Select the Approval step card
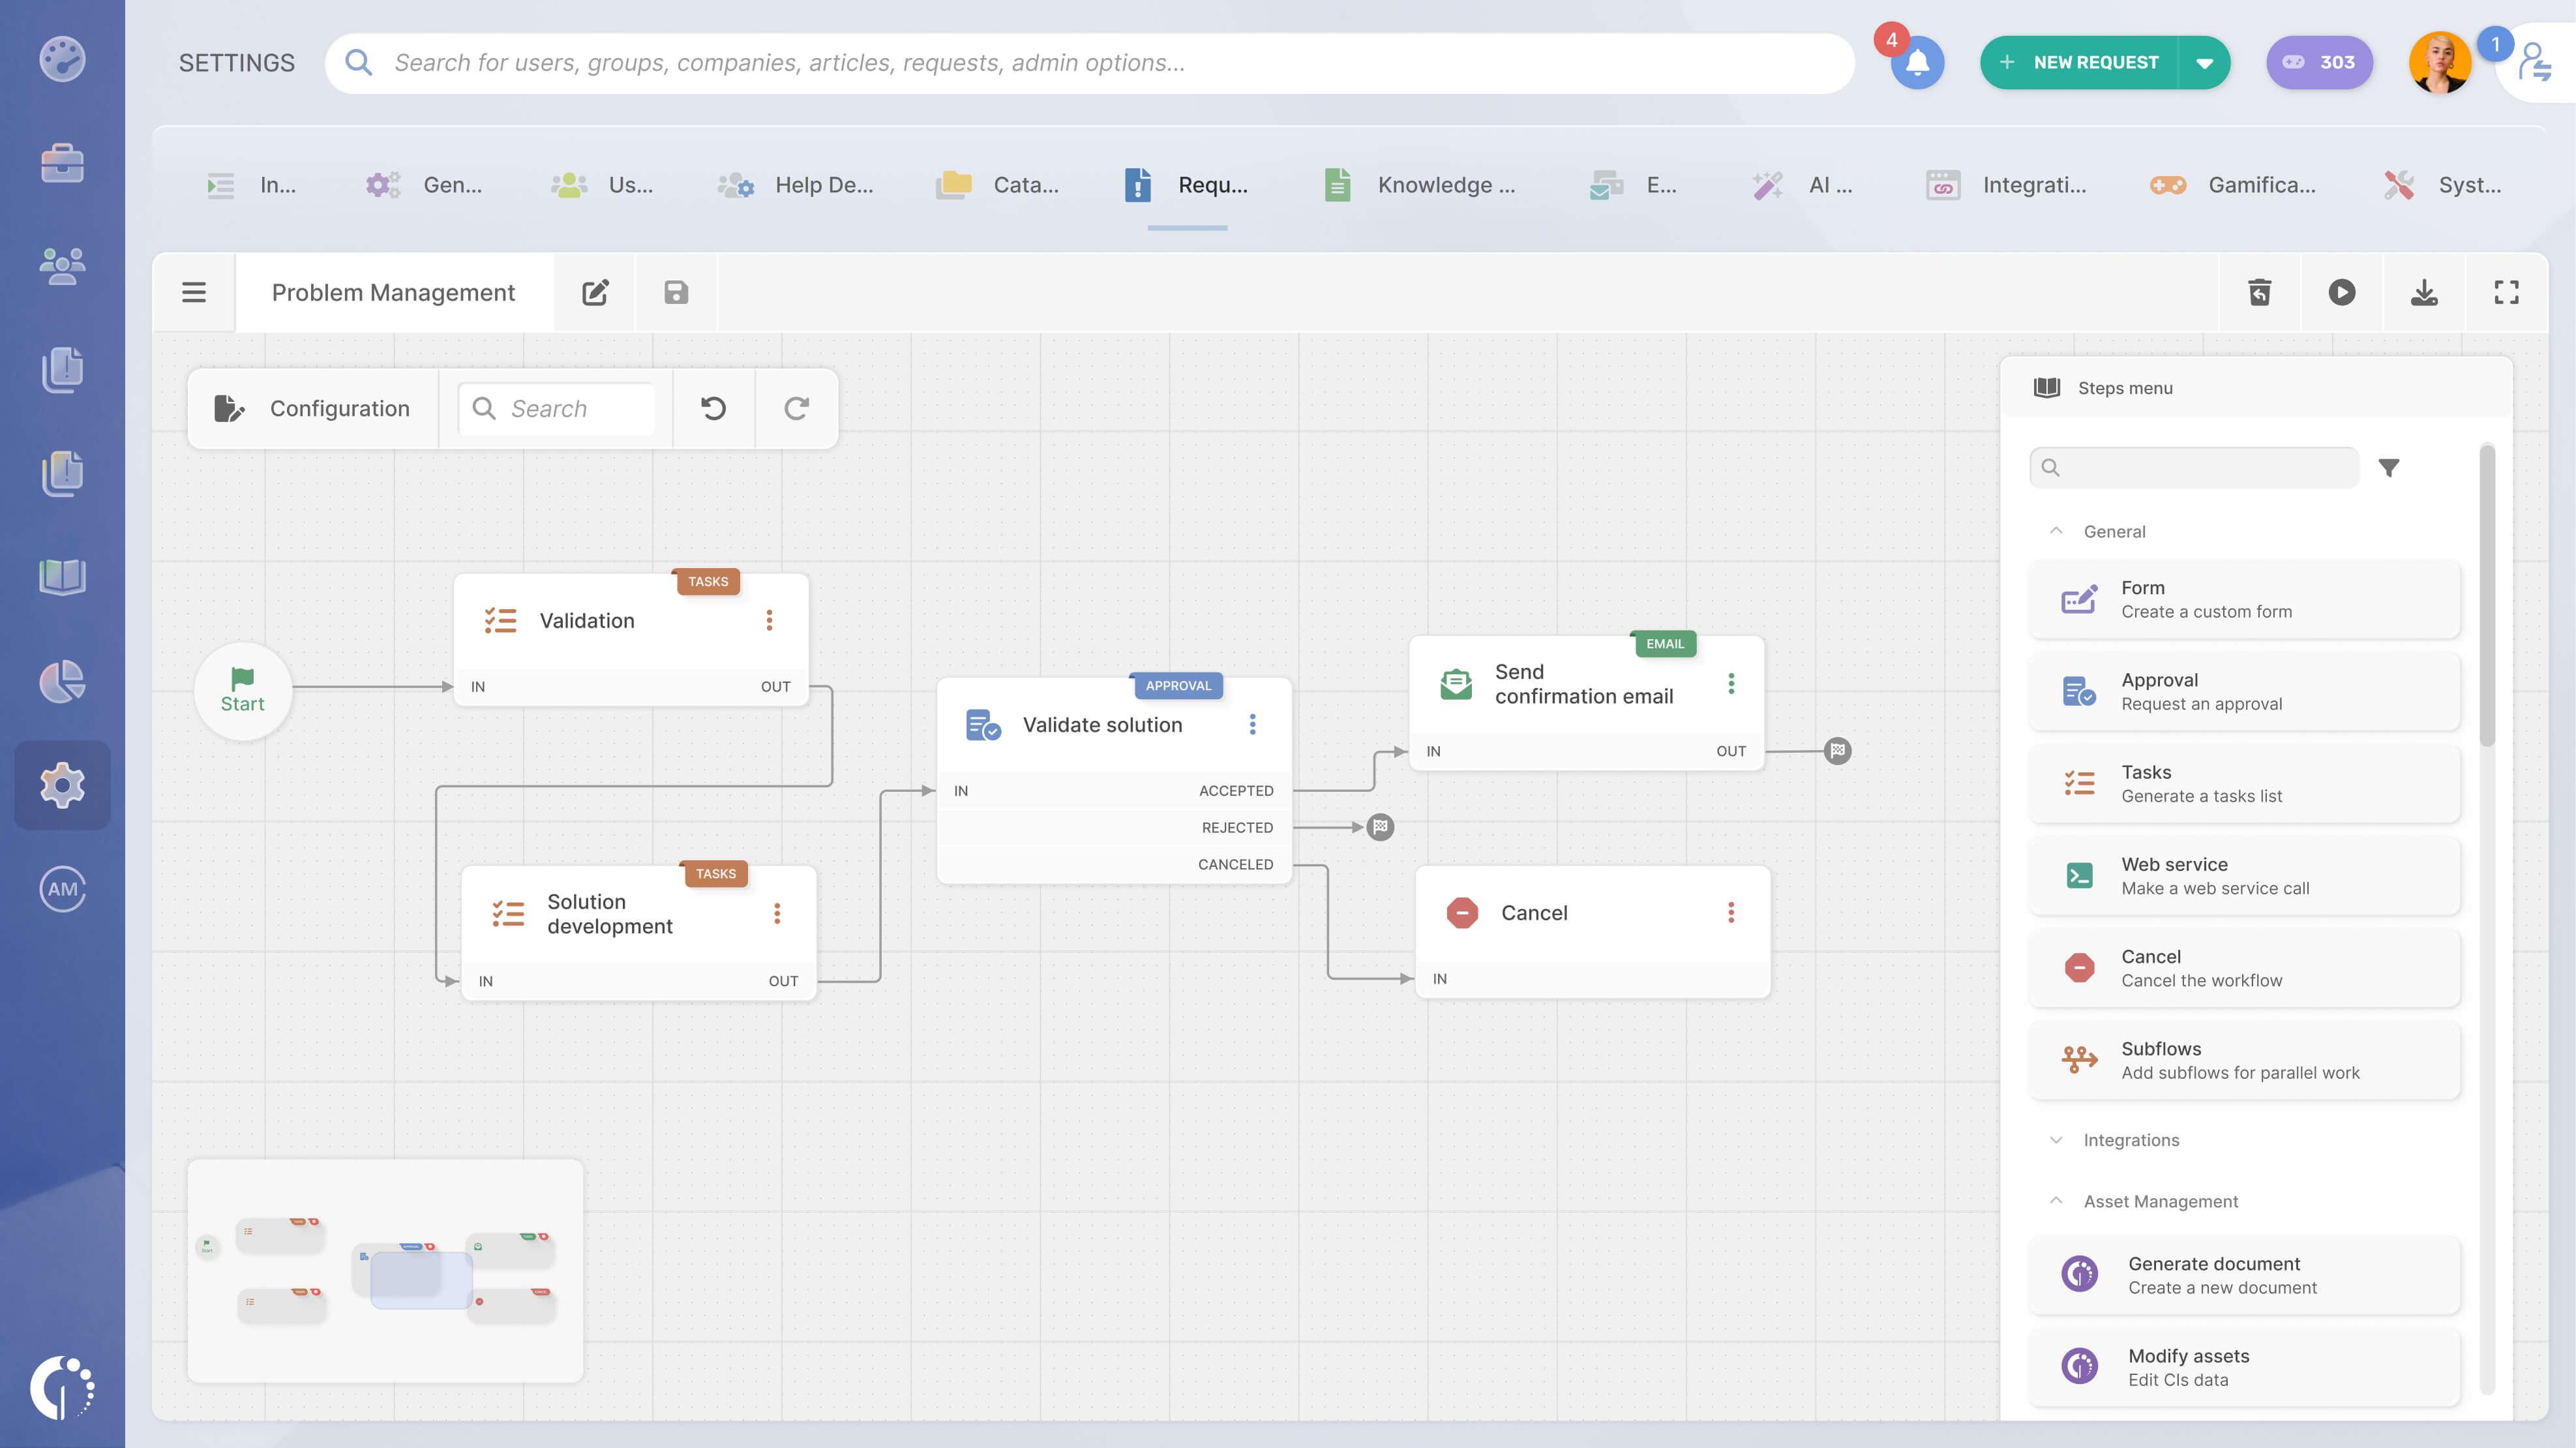The height and width of the screenshot is (1448, 2576). pos(2244,692)
